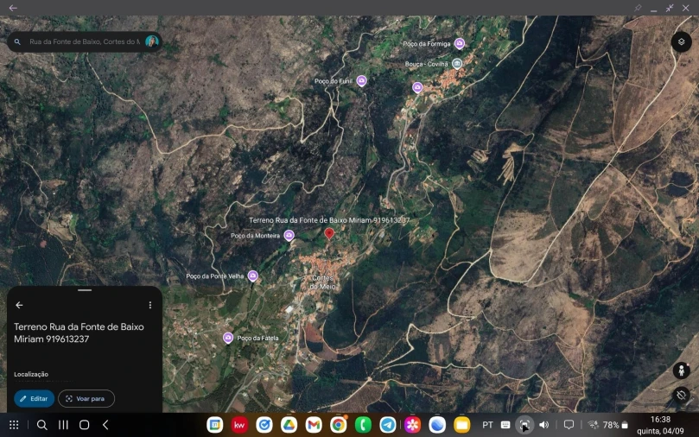Image resolution: width=699 pixels, height=437 pixels.
Task: Click the search field with Rua da Fonte de Baixo
Action: [85, 41]
